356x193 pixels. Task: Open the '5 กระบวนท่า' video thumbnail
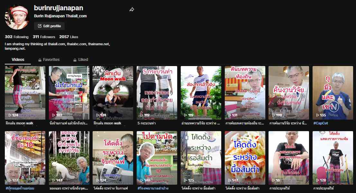(157, 93)
